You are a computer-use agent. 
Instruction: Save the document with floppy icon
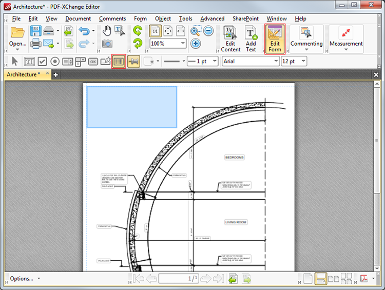[x=36, y=31]
